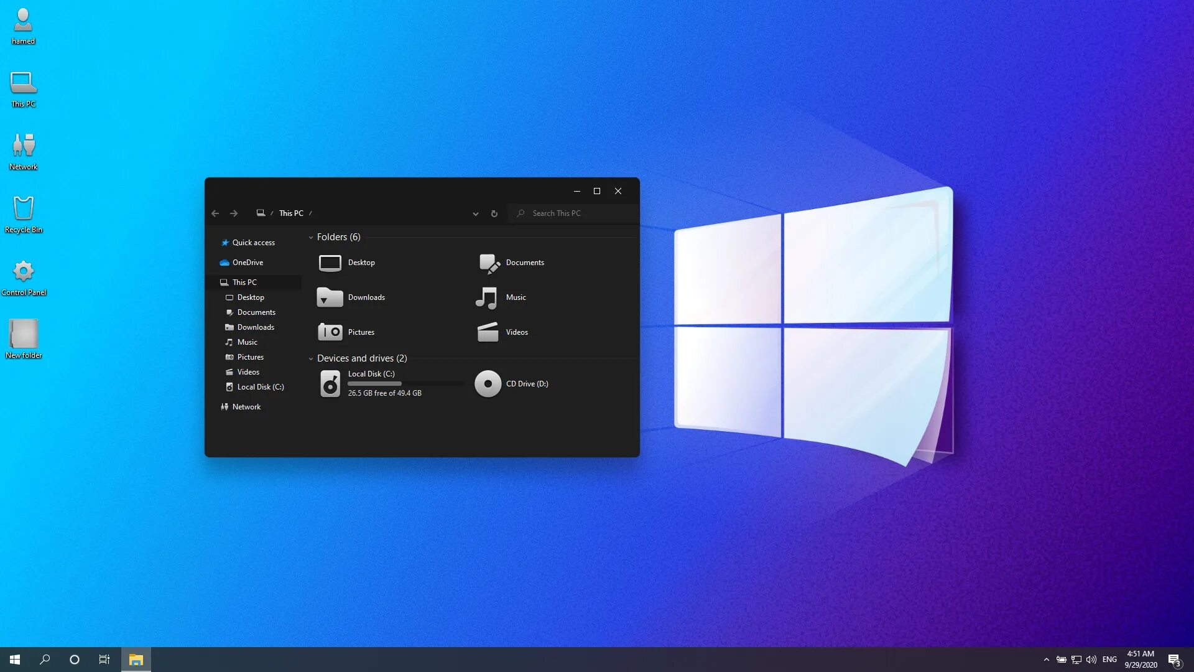Open the Recycle Bin desktop icon
This screenshot has width=1194, height=672.
click(23, 212)
